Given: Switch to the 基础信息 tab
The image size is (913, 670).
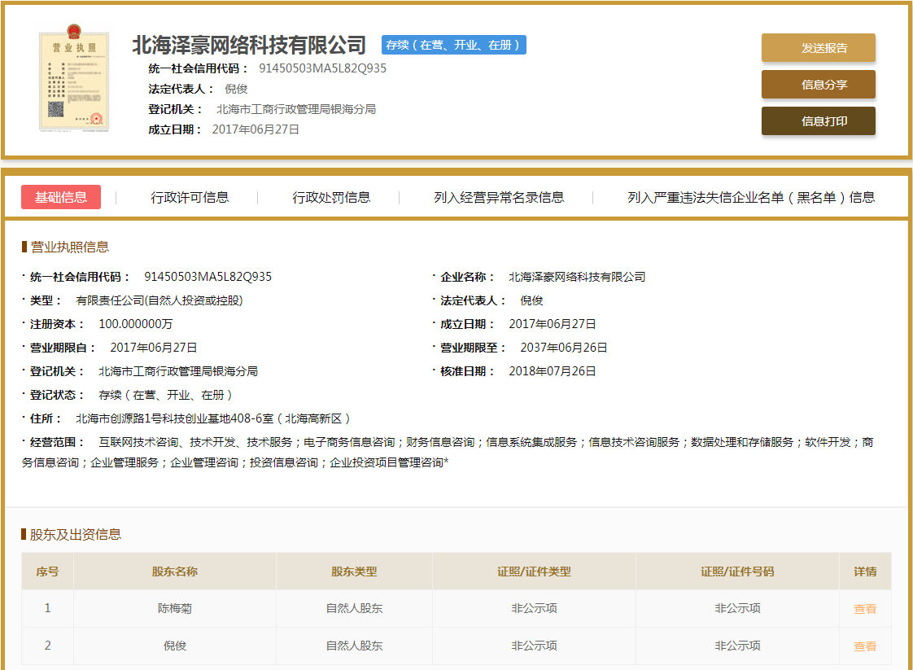Looking at the screenshot, I should pos(60,197).
